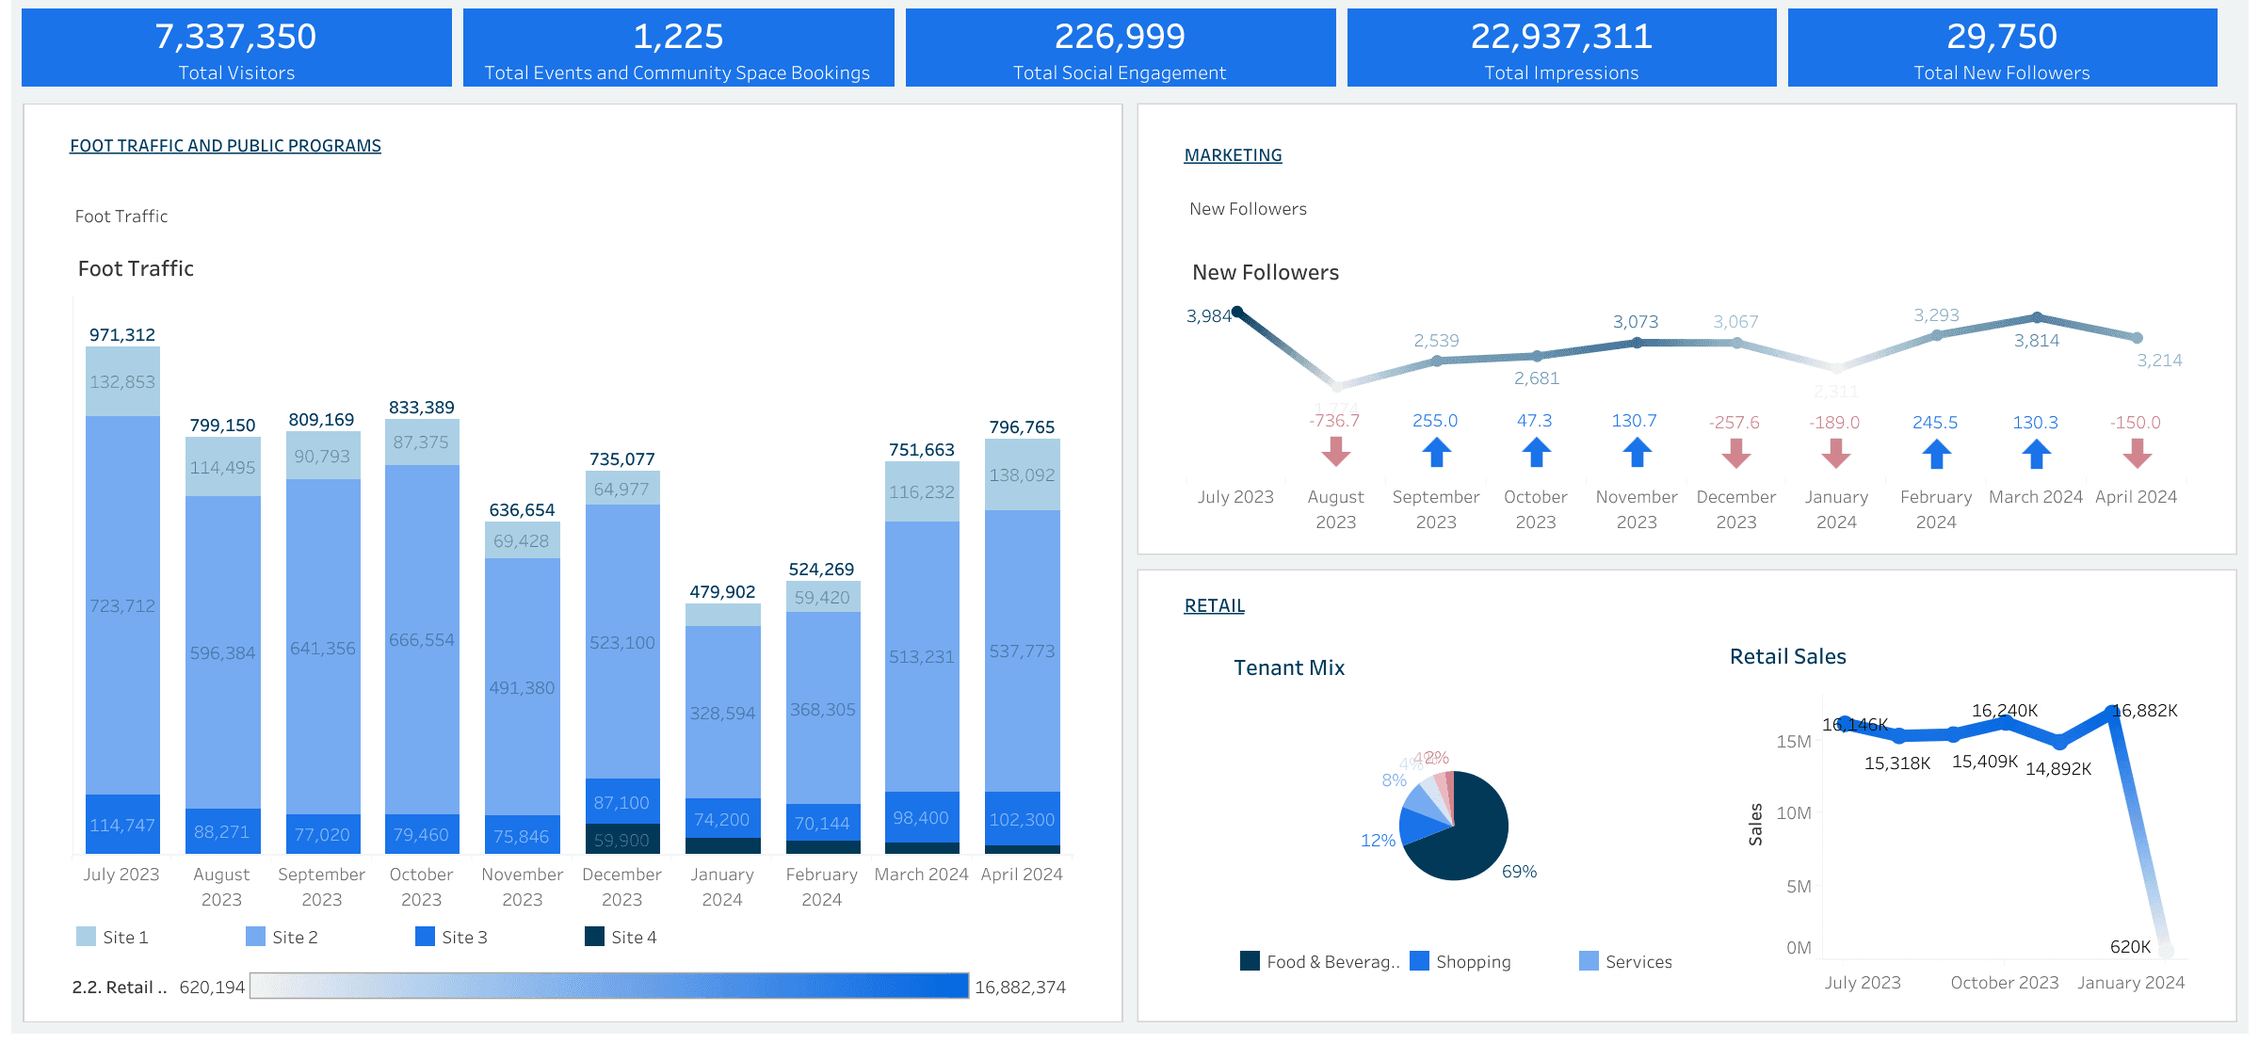Click the Total Visitors summary tile
Image resolution: width=2259 pixels, height=1044 pixels.
[x=236, y=48]
